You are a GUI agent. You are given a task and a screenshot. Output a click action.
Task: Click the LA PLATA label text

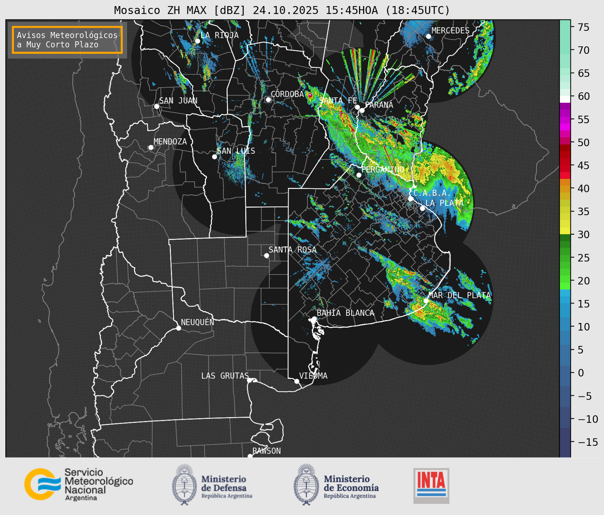pos(444,203)
